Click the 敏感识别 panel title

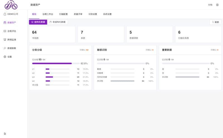coord(102,50)
